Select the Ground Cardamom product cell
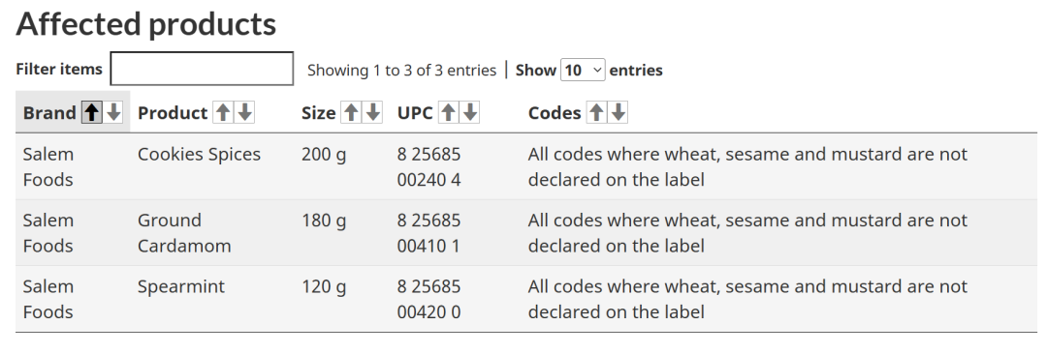This screenshot has height=354, width=1047. [184, 233]
